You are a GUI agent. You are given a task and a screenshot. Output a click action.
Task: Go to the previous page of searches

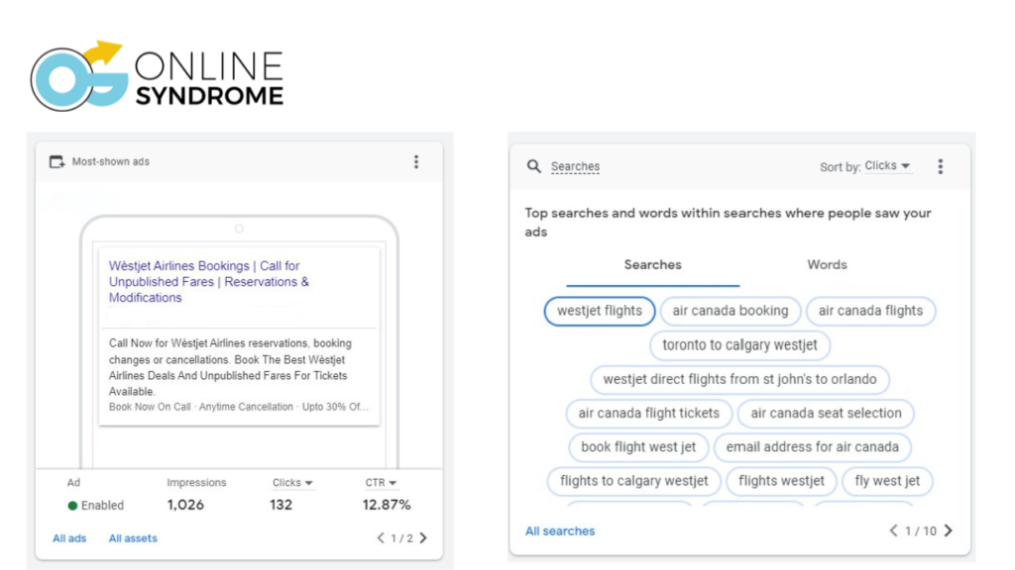click(894, 530)
